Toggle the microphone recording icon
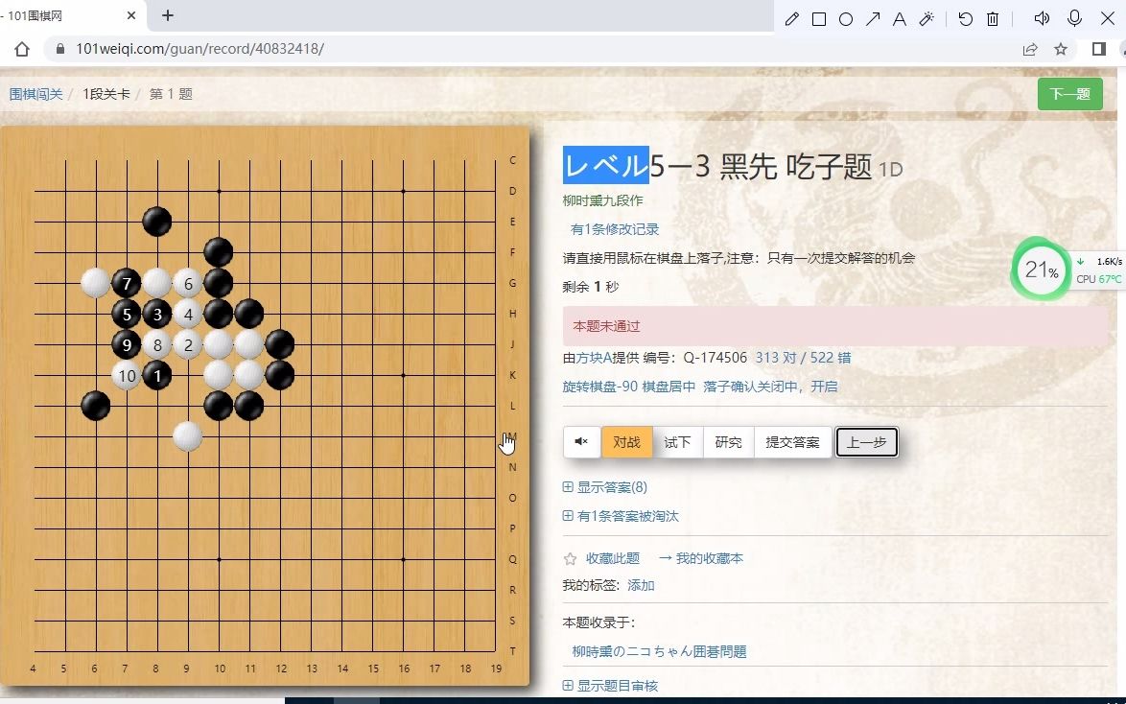The image size is (1126, 704). pos(1074,18)
